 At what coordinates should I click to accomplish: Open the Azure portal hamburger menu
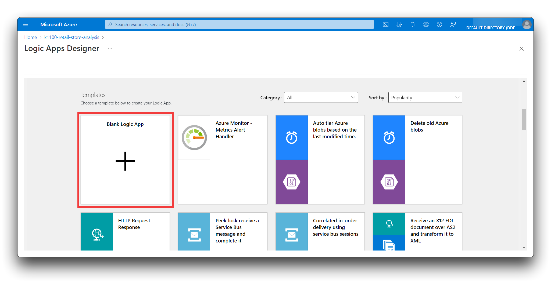26,24
